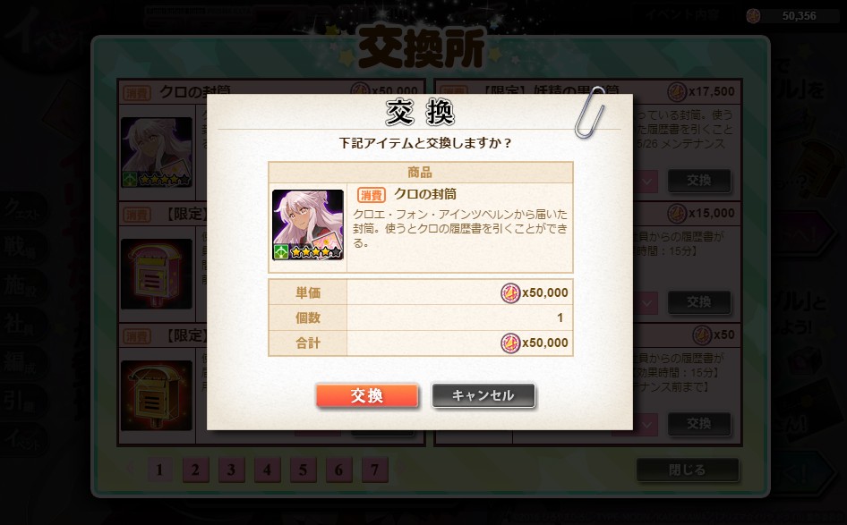
Task: Click red mailbox item thumbnail
Action: click(x=157, y=274)
